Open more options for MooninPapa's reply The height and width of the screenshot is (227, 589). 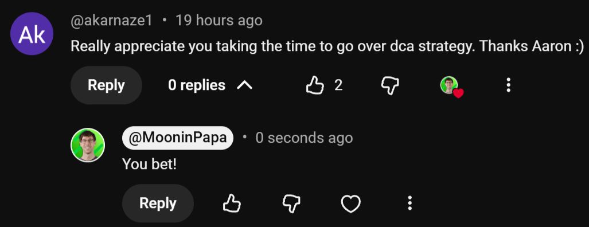coord(410,203)
